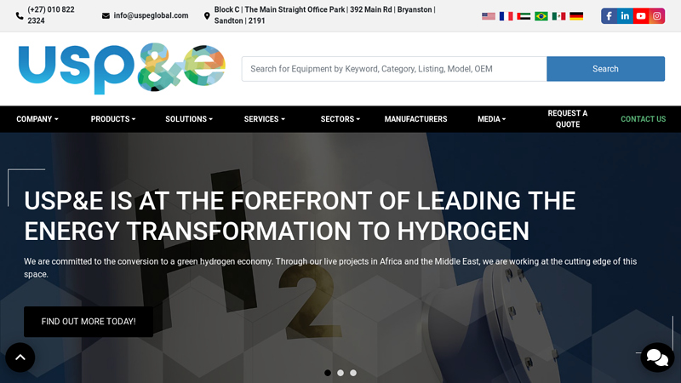Go to the Manufacturers page
681x383 pixels.
pos(415,119)
